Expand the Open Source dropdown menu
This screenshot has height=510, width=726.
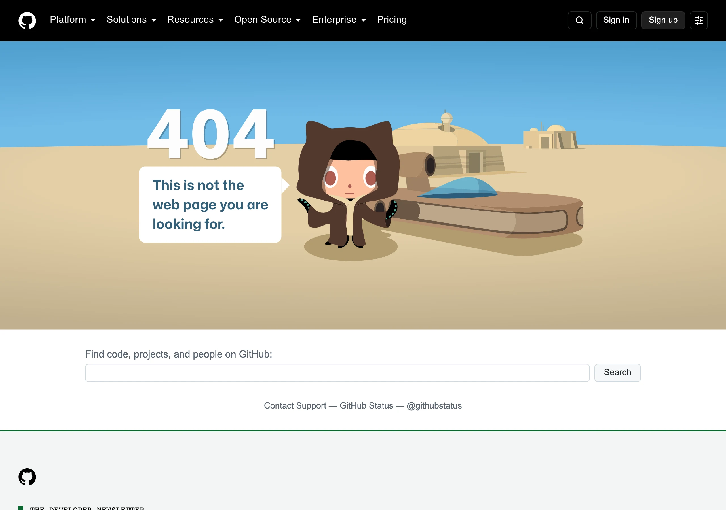coord(267,20)
